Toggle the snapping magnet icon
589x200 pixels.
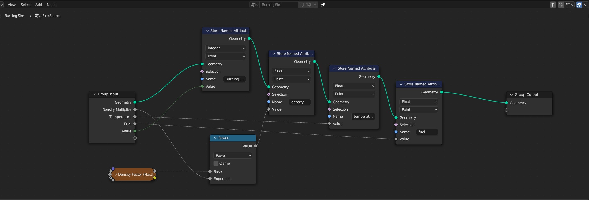coord(561,5)
